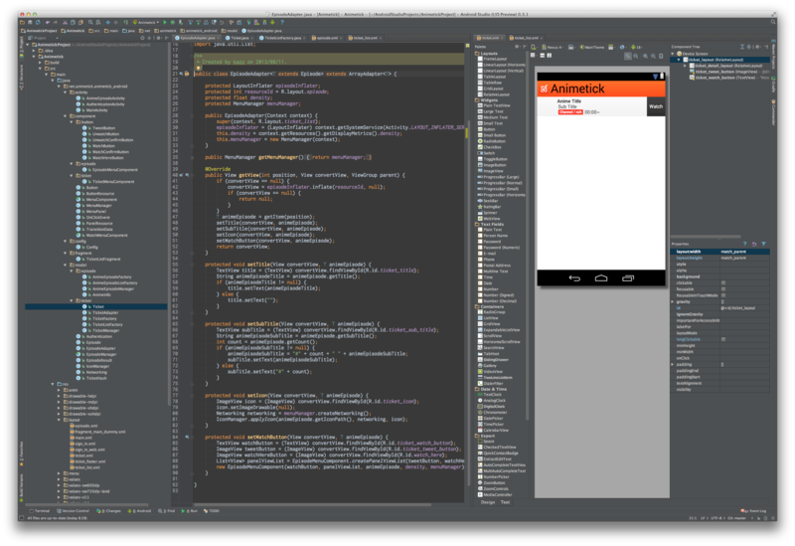
Task: Click the Cut scissors icon in toolbar
Action: [65, 22]
